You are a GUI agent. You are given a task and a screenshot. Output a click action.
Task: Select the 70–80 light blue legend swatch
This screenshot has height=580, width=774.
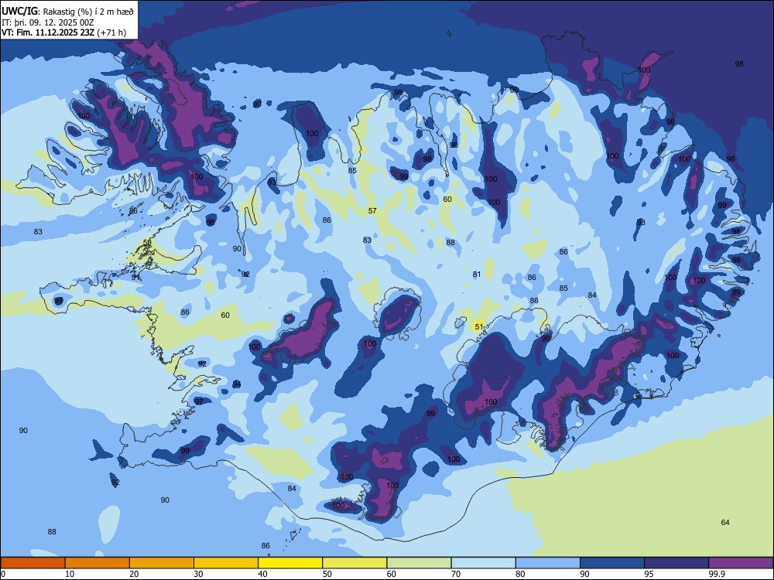click(483, 563)
